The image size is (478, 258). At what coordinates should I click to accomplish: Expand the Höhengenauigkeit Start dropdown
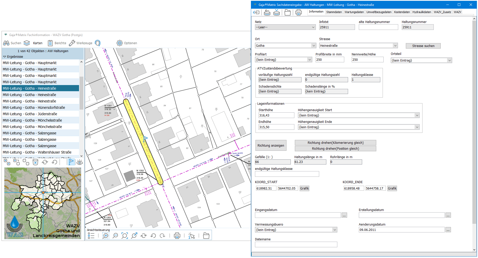[417, 115]
